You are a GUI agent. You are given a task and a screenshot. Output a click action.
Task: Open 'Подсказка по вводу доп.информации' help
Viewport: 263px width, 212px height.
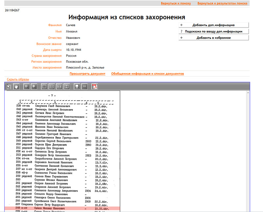coord(214,32)
